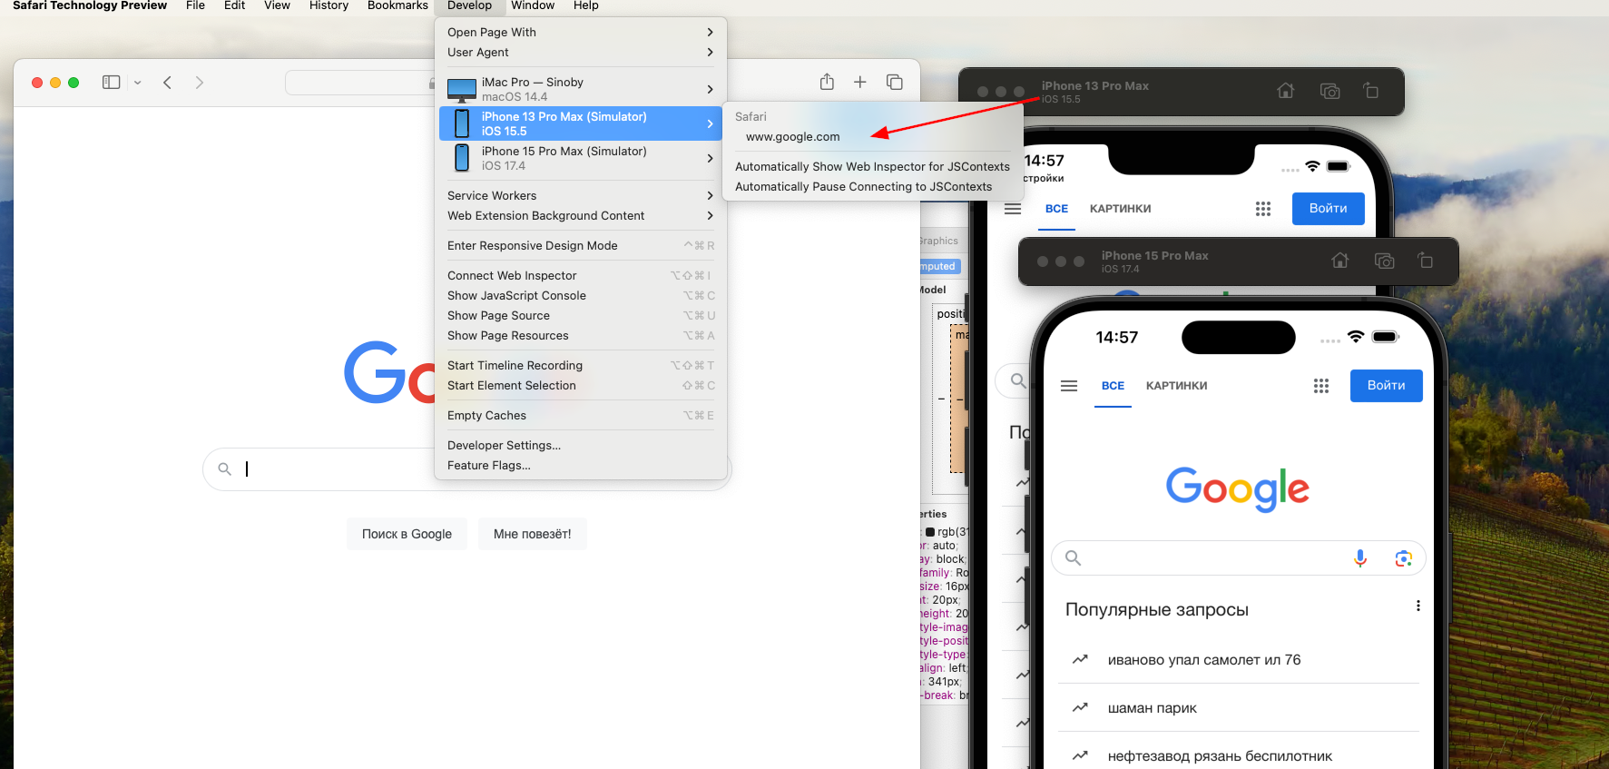
Task: Tap Войти button in iPhone 13 simulator
Action: (1328, 209)
